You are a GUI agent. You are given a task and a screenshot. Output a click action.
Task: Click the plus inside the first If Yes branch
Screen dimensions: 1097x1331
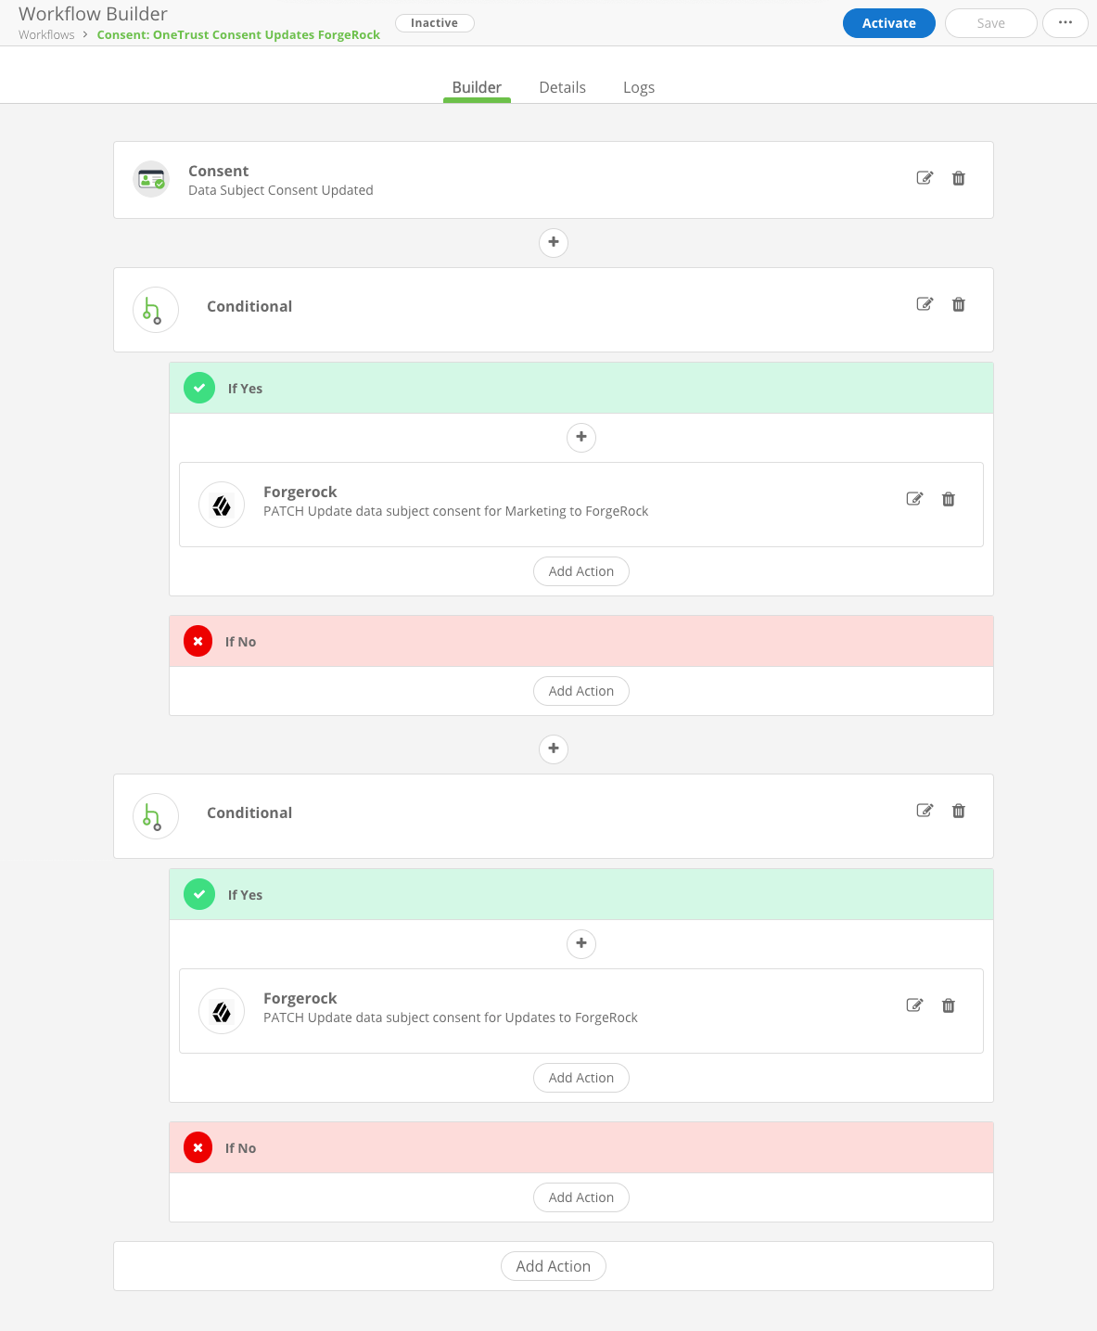coord(580,437)
